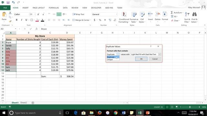Click the taskbar search box
The image size is (207, 116).
(x=35, y=113)
